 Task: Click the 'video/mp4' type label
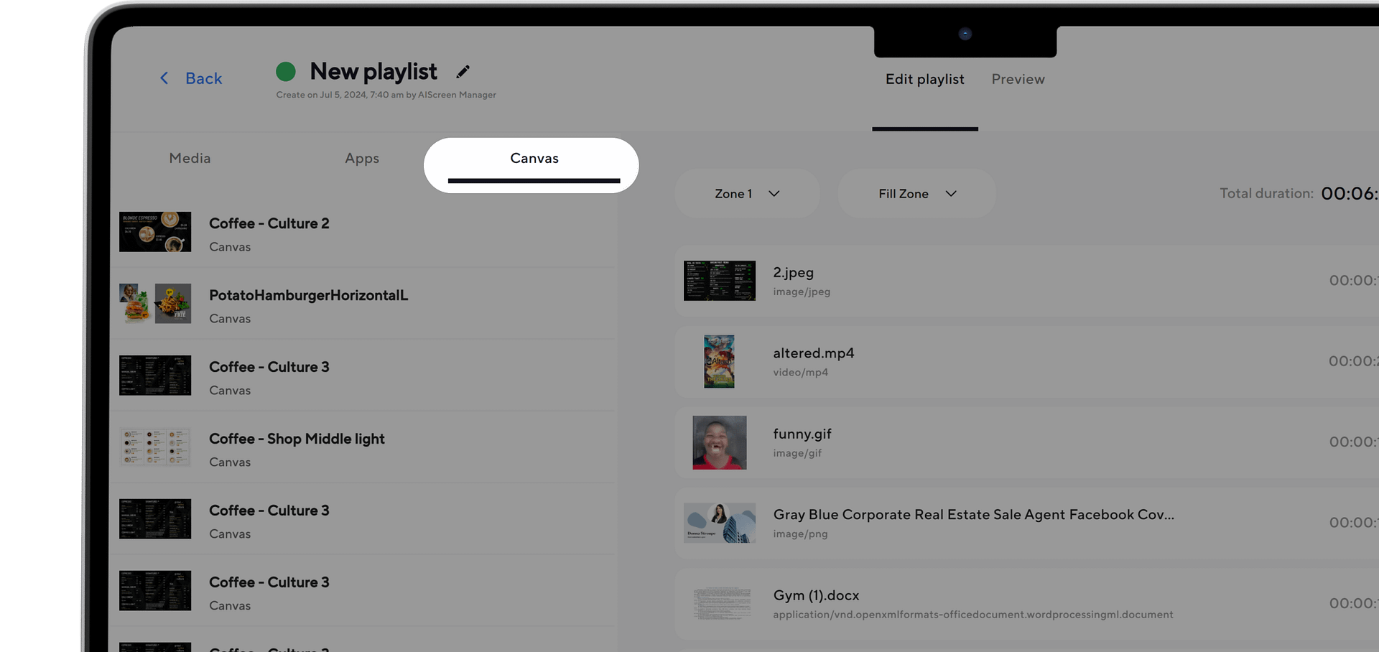click(x=801, y=372)
